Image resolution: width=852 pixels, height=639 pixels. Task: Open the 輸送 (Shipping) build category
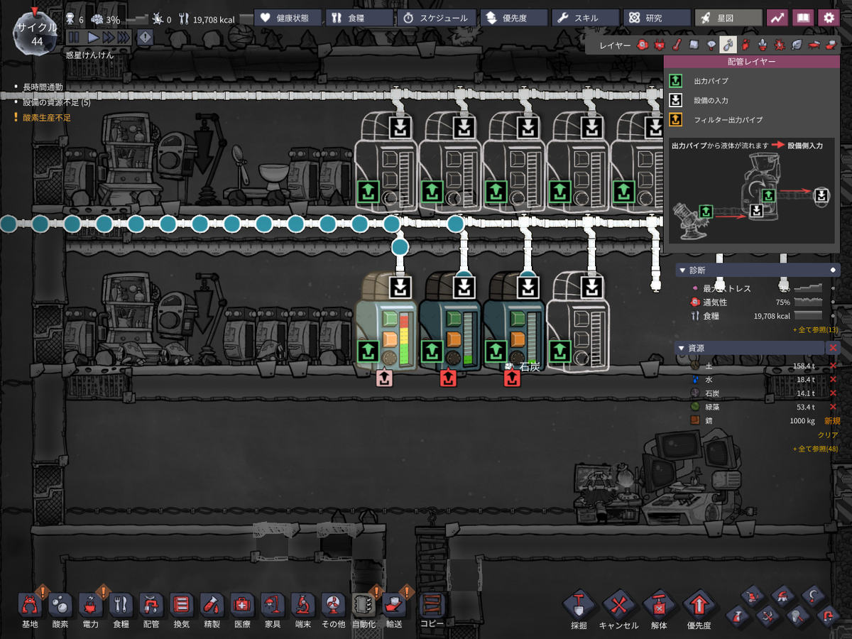(394, 606)
